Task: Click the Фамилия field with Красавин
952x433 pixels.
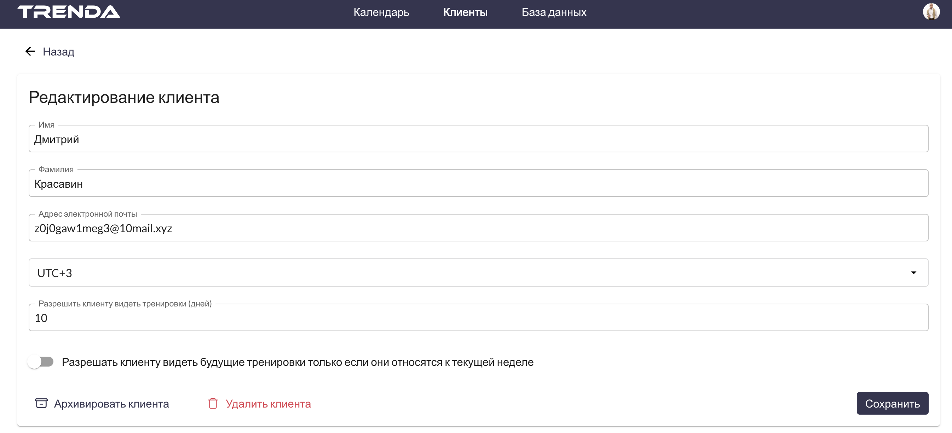Action: pyautogui.click(x=478, y=183)
